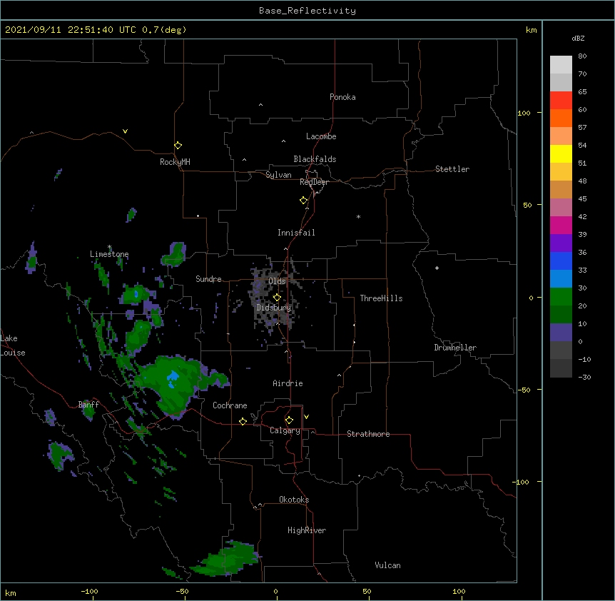Click the Sylvan label on the map
The height and width of the screenshot is (601, 615).
(x=278, y=175)
